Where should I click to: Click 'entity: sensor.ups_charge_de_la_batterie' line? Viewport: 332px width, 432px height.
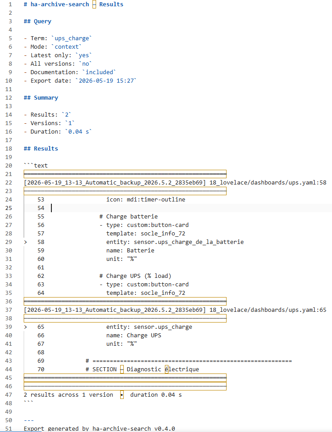click(x=175, y=242)
